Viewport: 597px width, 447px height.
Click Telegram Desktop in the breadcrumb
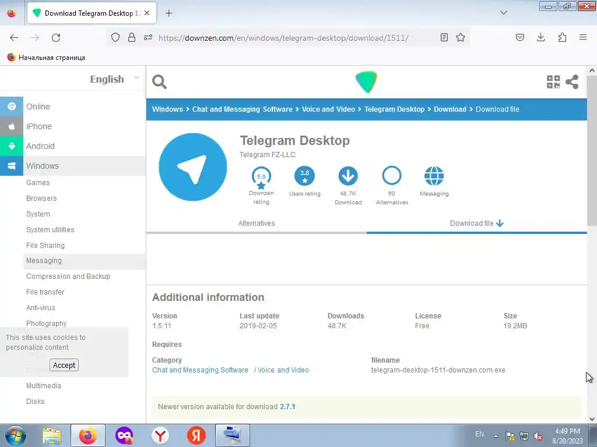click(394, 109)
